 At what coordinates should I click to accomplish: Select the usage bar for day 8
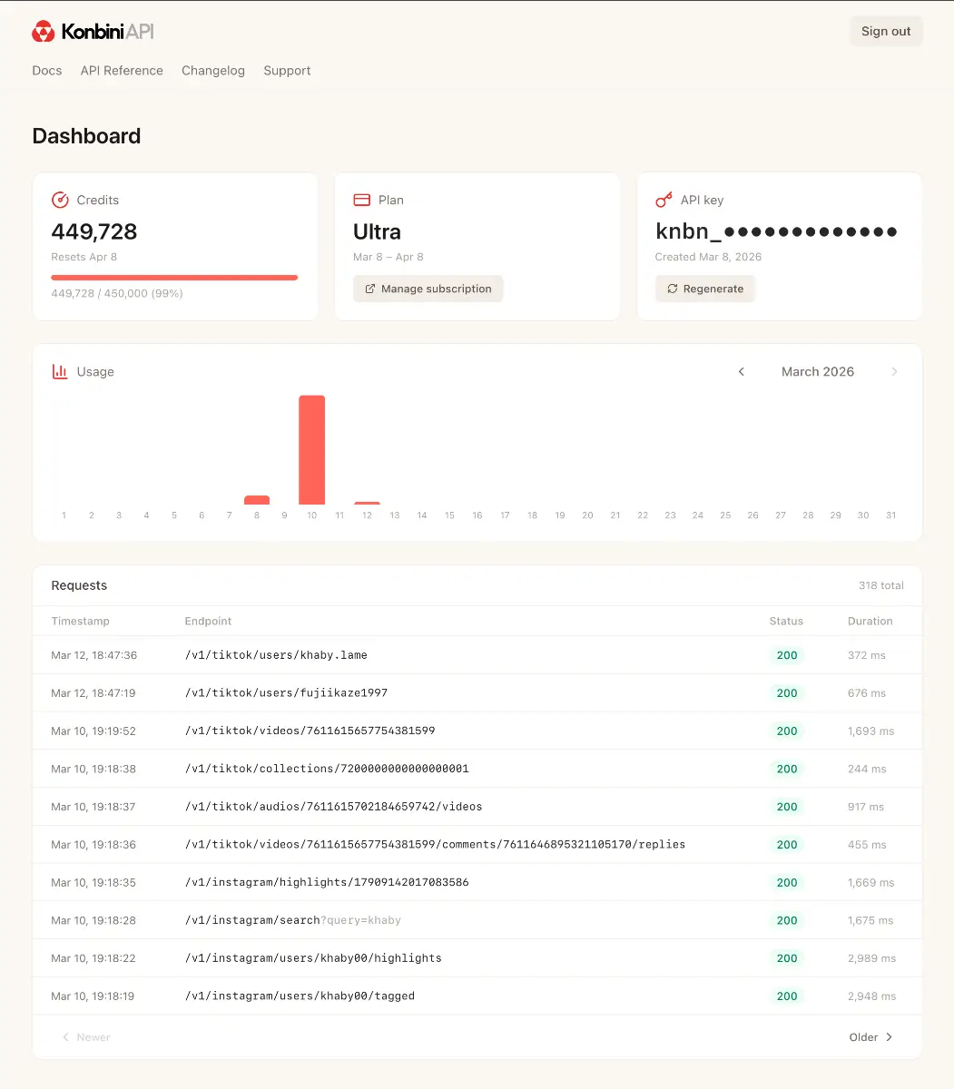[x=257, y=500]
